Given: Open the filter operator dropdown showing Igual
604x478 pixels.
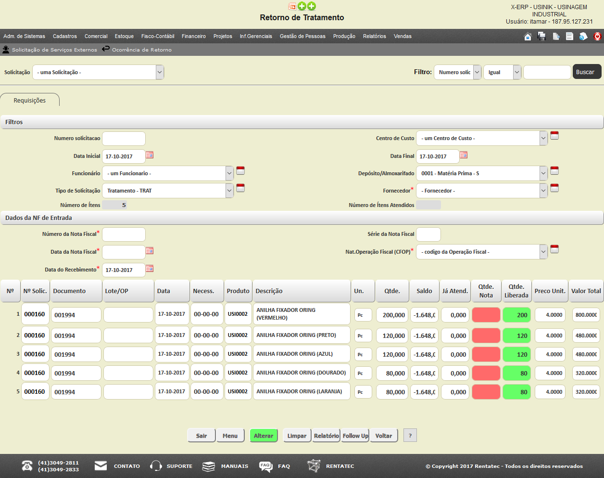Looking at the screenshot, I should click(502, 72).
